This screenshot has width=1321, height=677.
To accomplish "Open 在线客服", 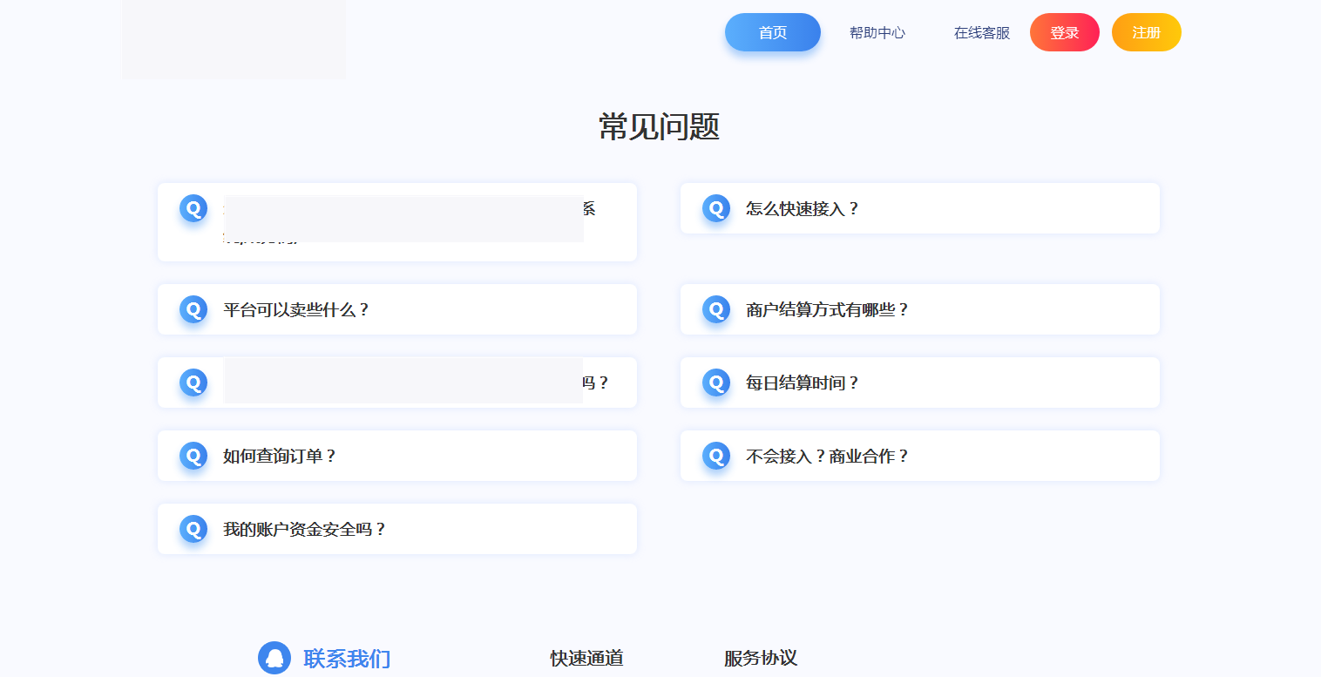I will (x=980, y=32).
